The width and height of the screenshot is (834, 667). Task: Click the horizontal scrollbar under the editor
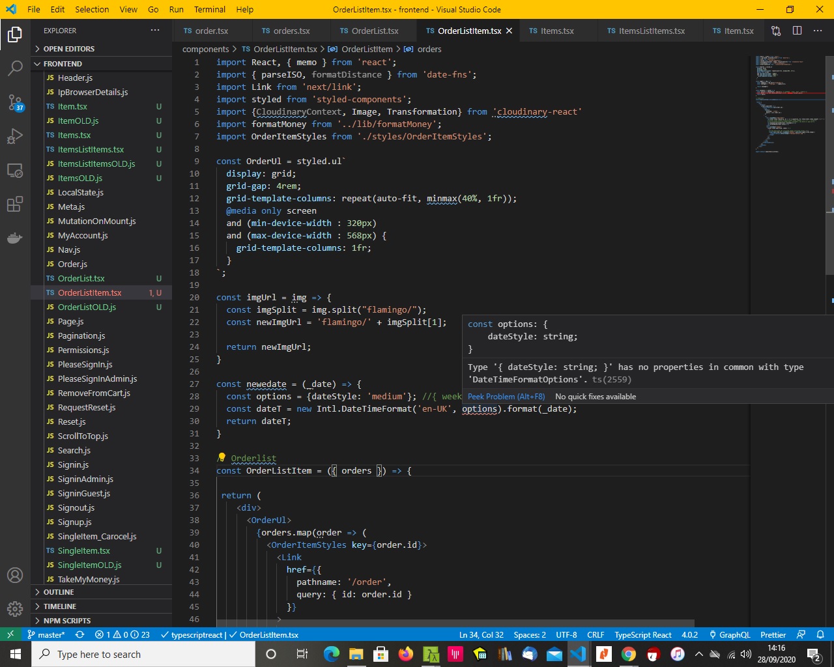point(455,623)
